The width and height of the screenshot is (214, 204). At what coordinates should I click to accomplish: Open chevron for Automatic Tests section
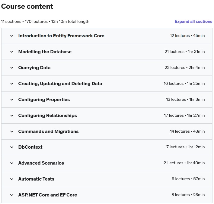click(x=12, y=179)
